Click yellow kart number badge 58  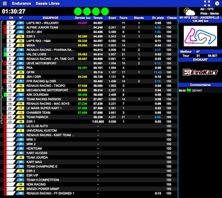[x=20, y=122]
